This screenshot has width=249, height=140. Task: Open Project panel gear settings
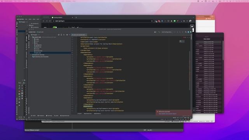click(67, 35)
